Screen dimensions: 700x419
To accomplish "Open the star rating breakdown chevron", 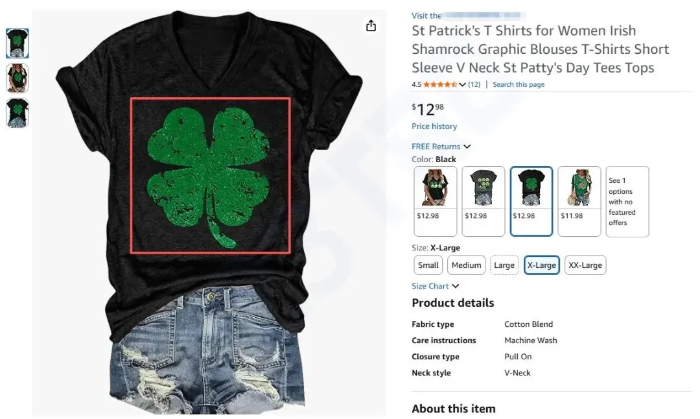I will 462,84.
